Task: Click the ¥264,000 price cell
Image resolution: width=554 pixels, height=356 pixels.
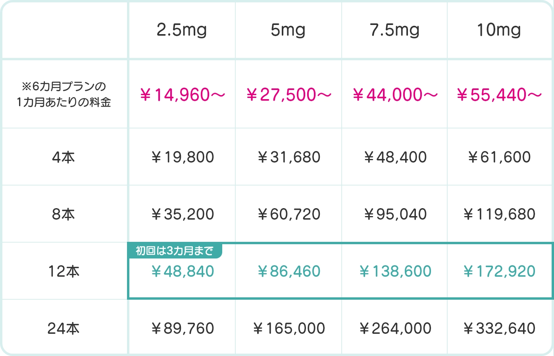Action: click(x=395, y=329)
